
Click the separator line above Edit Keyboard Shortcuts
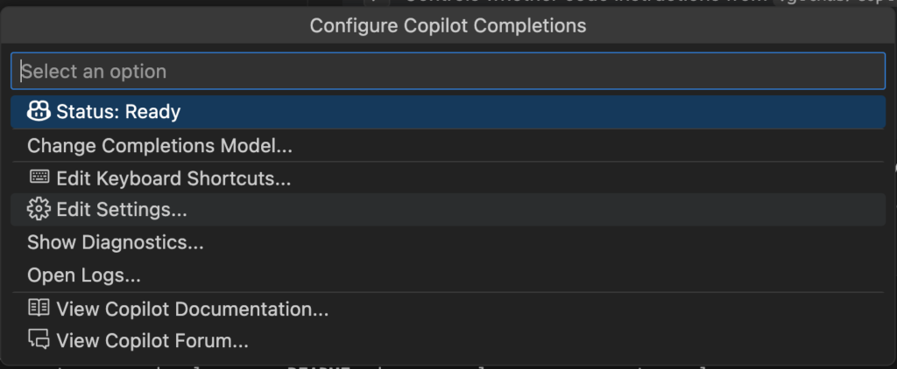[x=448, y=162]
